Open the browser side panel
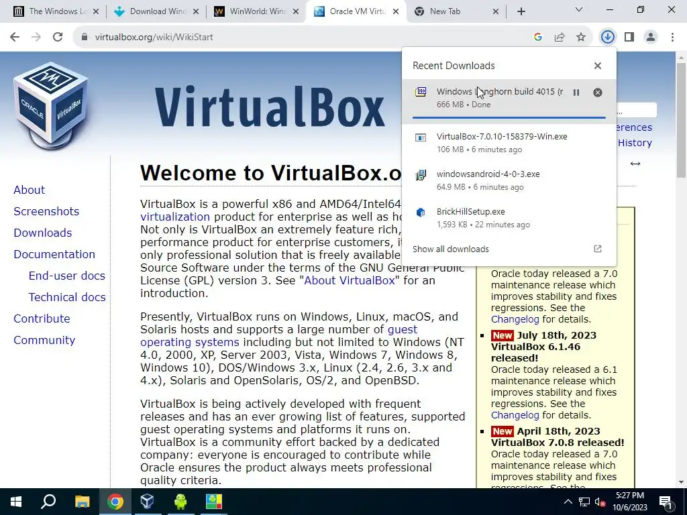687x515 pixels. point(629,38)
